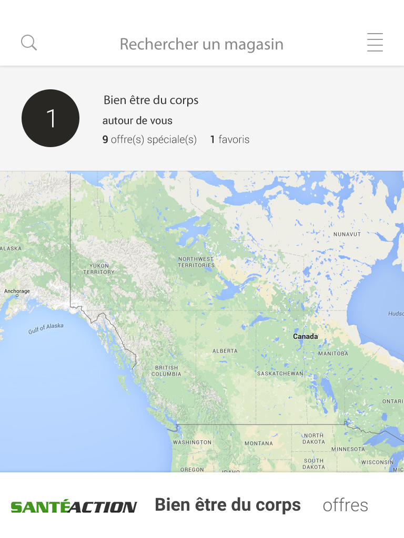The width and height of the screenshot is (404, 538).
Task: Click Saskatchewan label on the map
Action: (280, 374)
